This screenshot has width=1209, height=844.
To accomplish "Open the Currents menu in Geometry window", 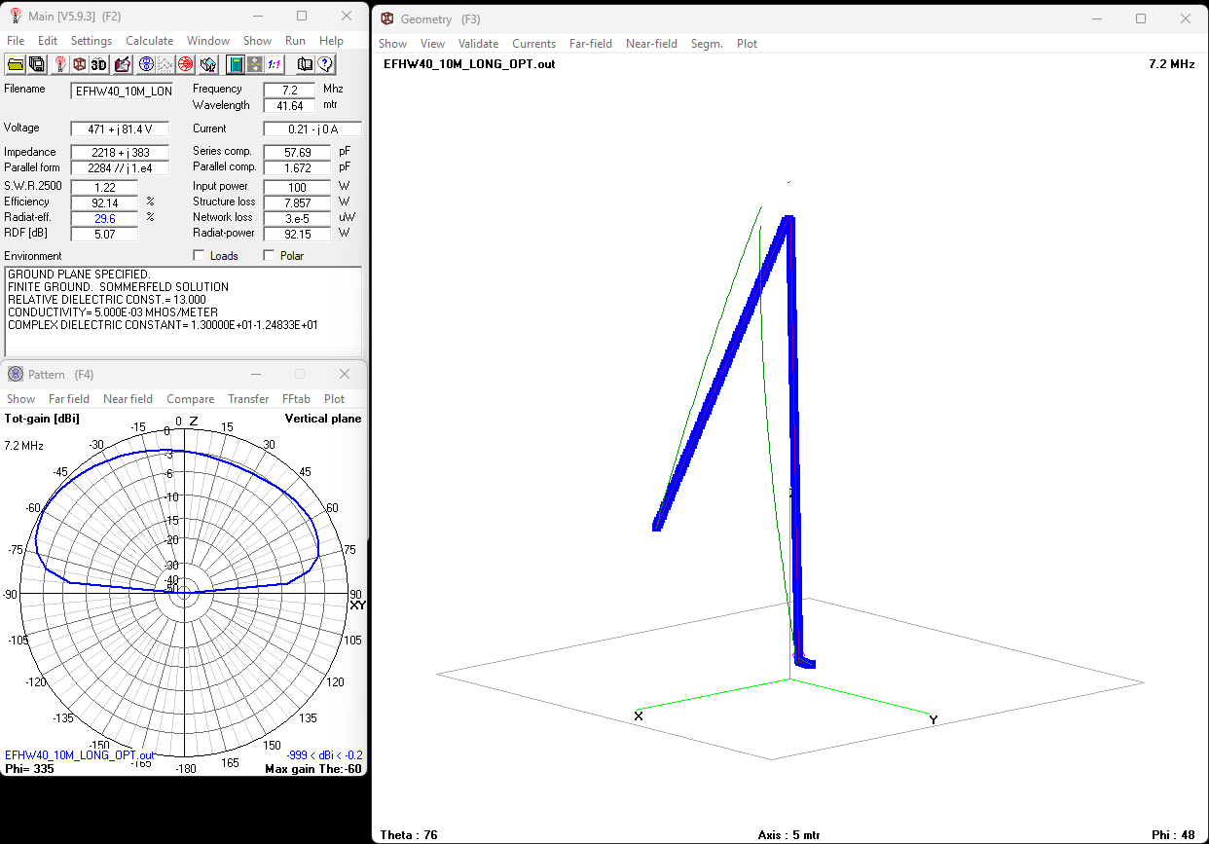I will pyautogui.click(x=533, y=44).
